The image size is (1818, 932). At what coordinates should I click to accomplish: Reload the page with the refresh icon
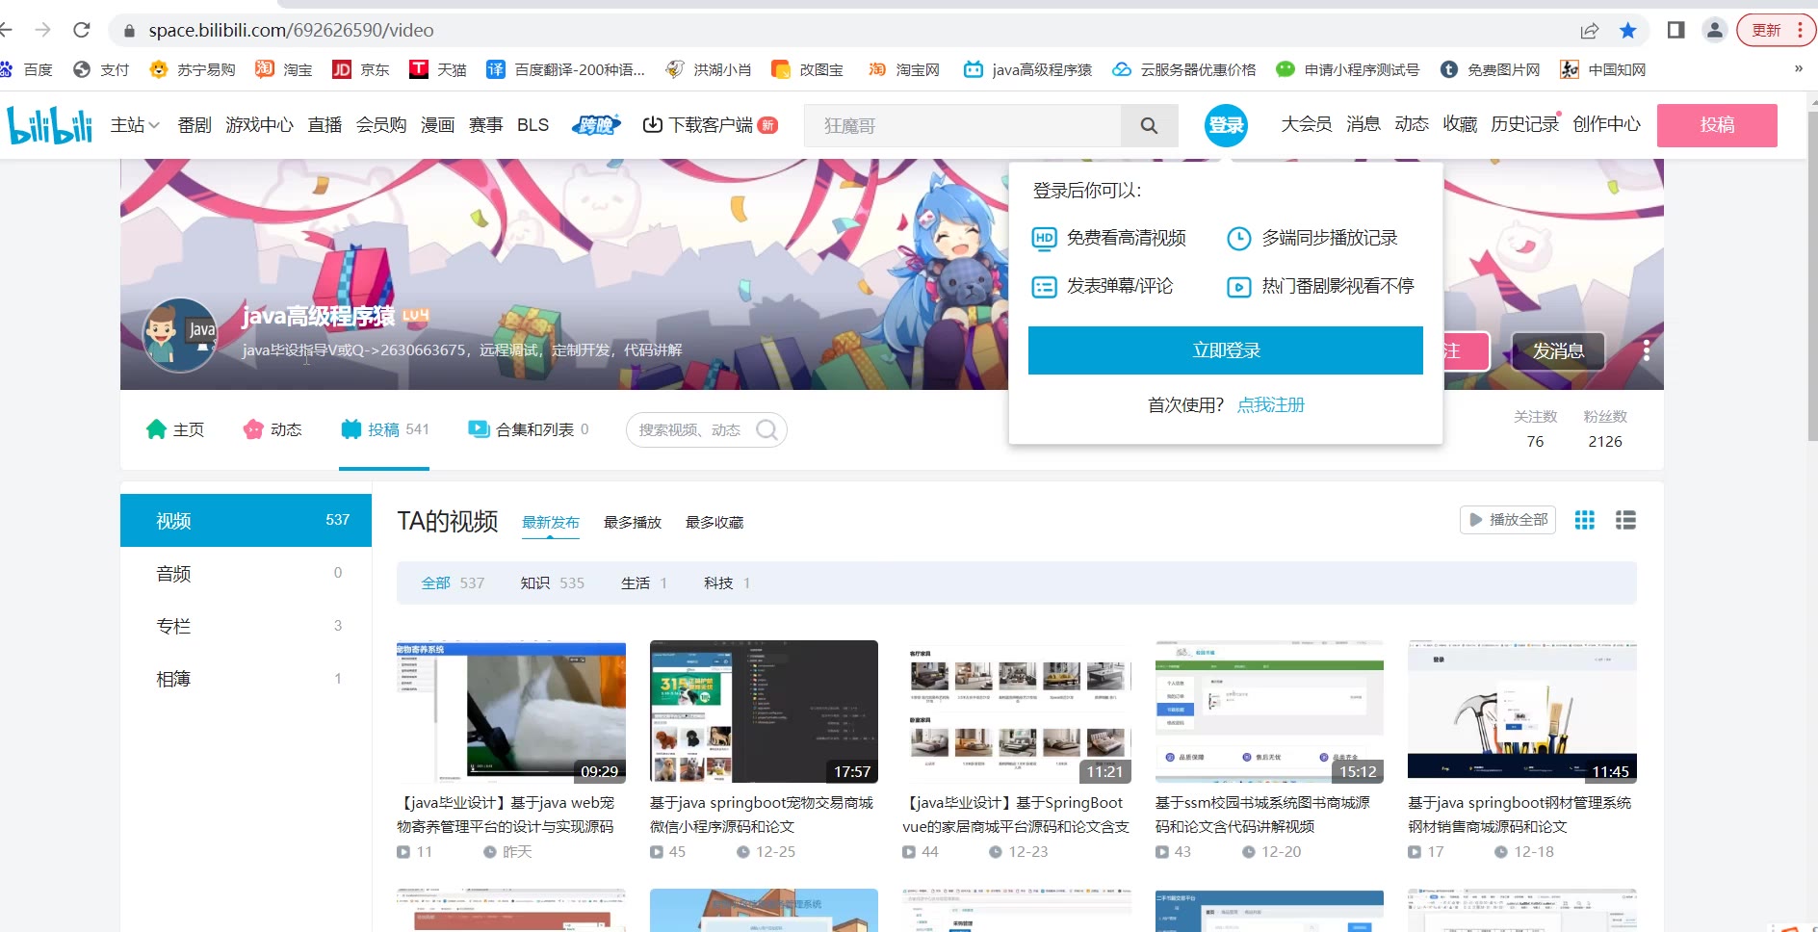pos(82,30)
